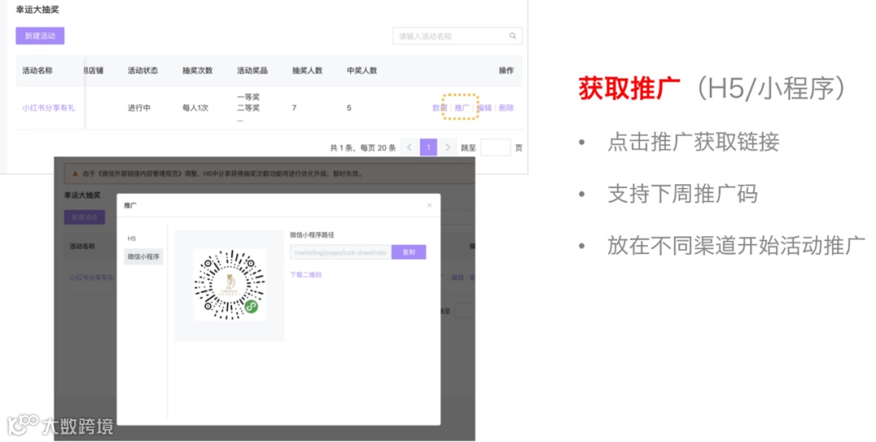This screenshot has width=876, height=442.
Task: Go to next page arrow
Action: click(x=448, y=148)
